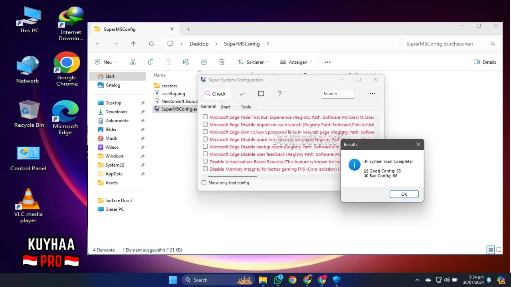Tick Disable Virtualization-Based Security checkbox
Image resolution: width=511 pixels, height=287 pixels.
pyautogui.click(x=205, y=161)
